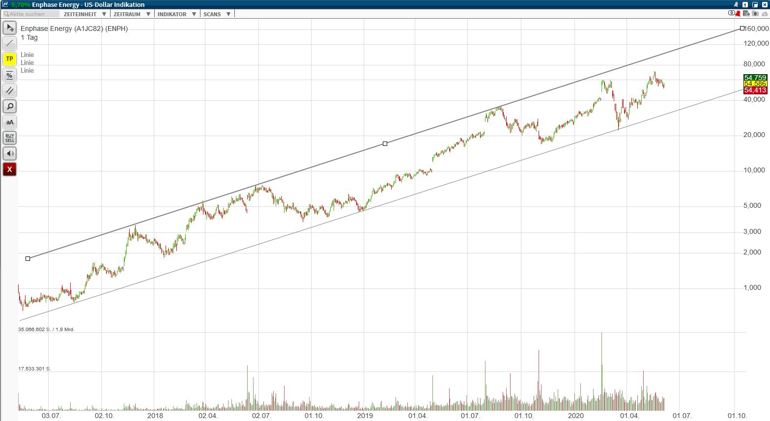Click the red X delete drawings button
Viewport: 770px width, 421px height.
(x=10, y=169)
